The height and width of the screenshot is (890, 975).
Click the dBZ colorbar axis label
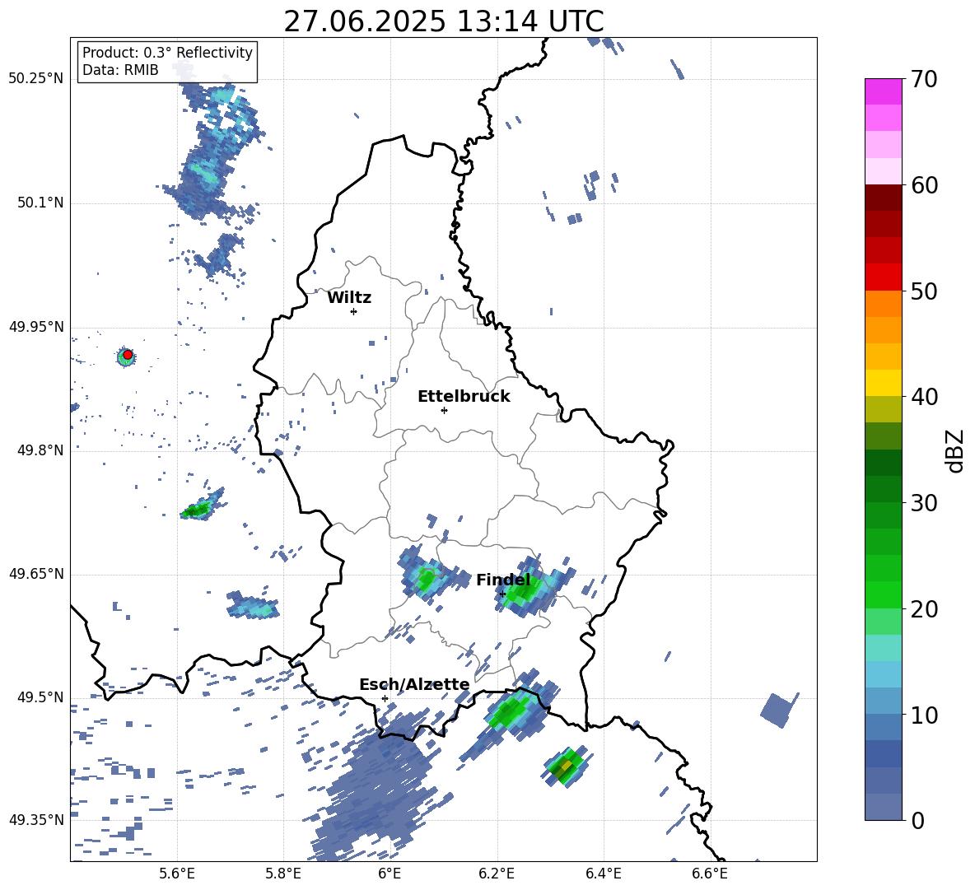(x=954, y=450)
